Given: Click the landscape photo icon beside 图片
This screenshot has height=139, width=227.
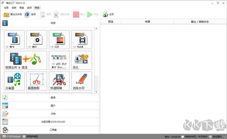Looking at the screenshot, I should (x=5, y=106).
